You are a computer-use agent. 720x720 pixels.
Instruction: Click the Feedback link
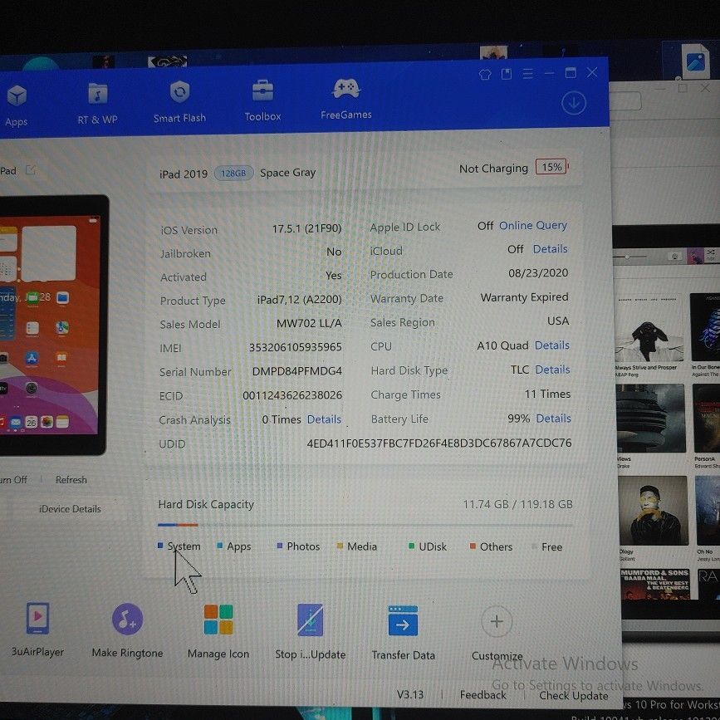[483, 695]
